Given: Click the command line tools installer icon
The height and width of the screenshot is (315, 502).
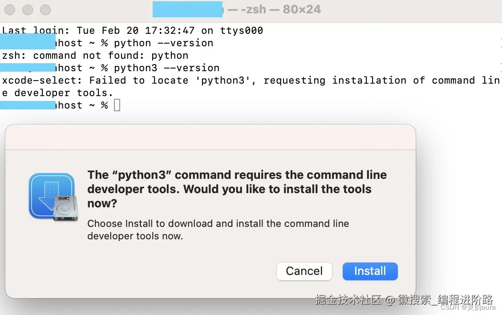Looking at the screenshot, I should point(51,196).
